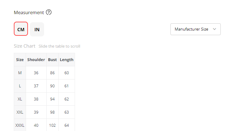226x131 pixels.
Task: Click the length value 62 cell
Action: (x=66, y=99)
